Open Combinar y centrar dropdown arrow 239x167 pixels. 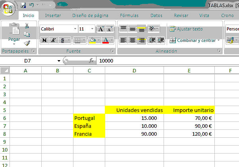point(219,40)
